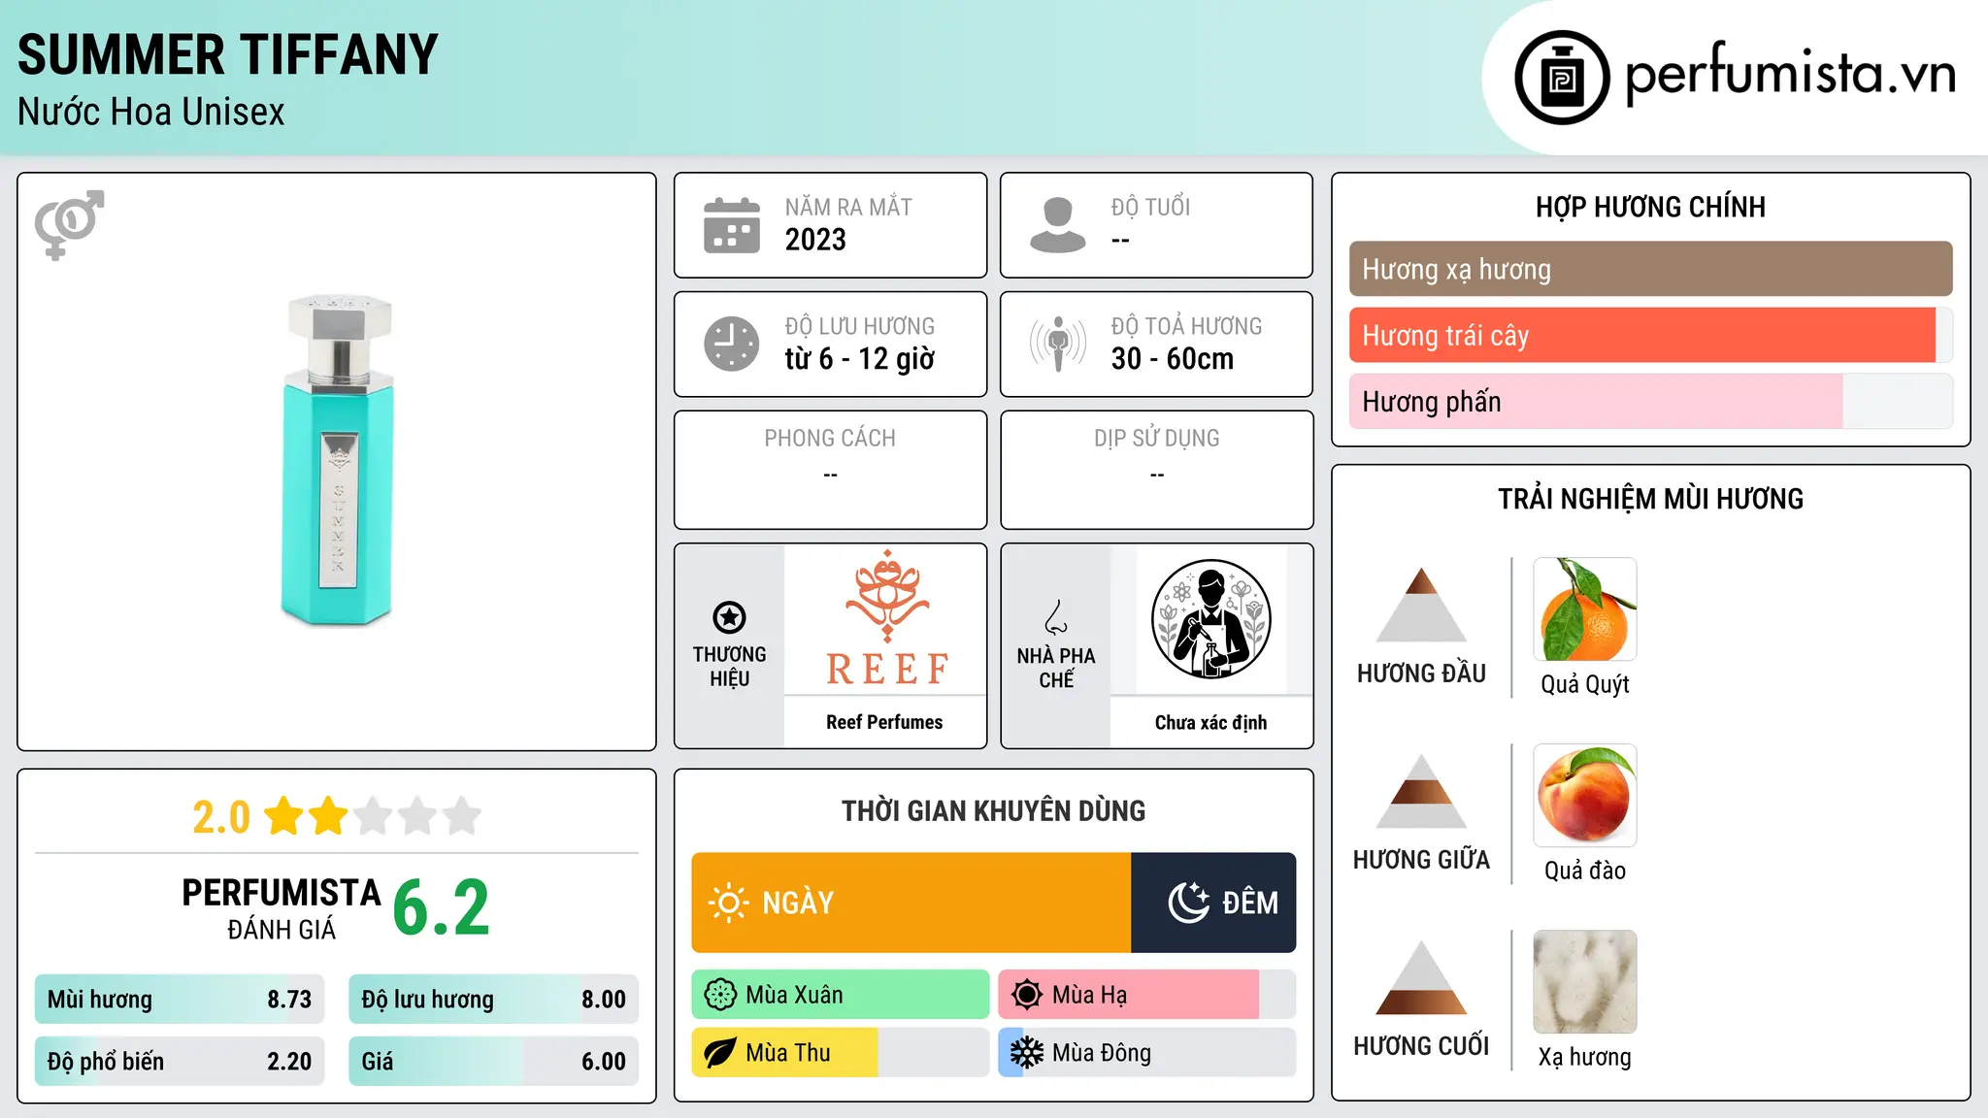Click the Độ lưu hương 8.00 score bar
Screen dimensions: 1988x1118
click(494, 1000)
